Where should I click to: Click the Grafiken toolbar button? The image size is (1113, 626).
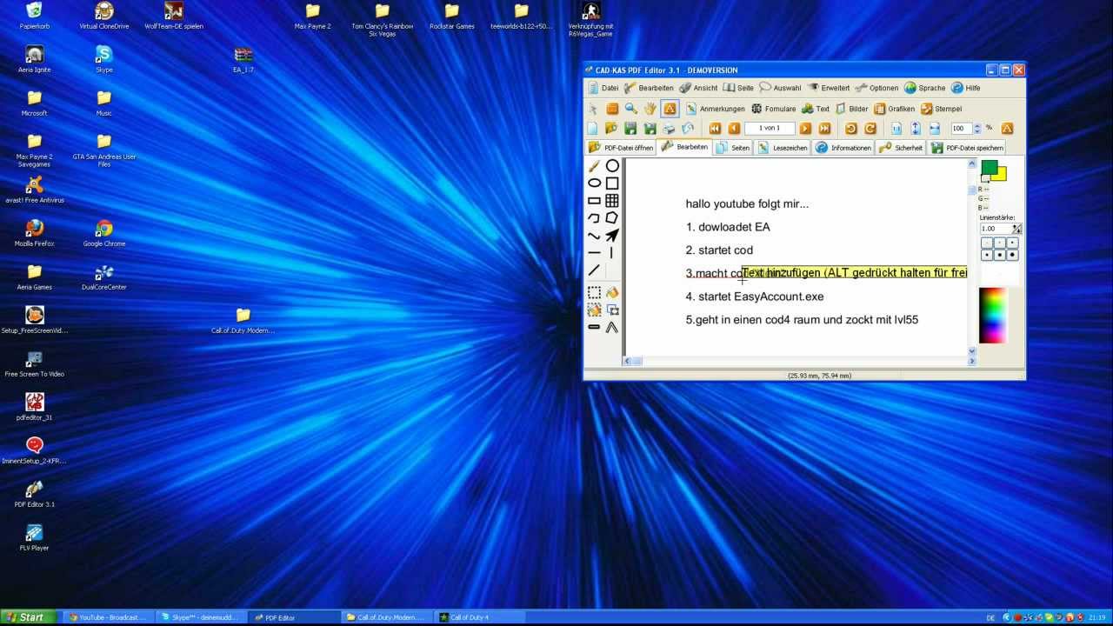[894, 109]
